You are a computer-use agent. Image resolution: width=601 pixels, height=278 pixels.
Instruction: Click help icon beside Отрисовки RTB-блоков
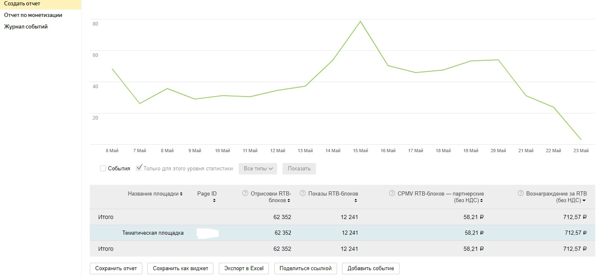[245, 193]
